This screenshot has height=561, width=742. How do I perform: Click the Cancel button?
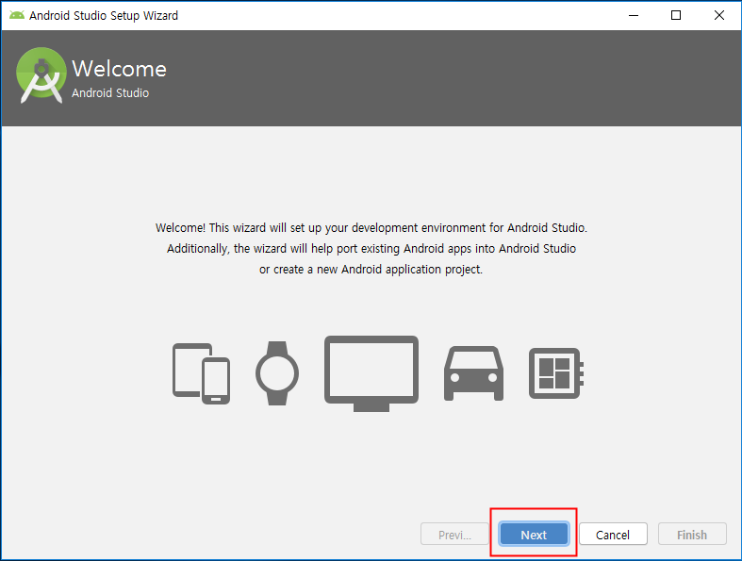(613, 534)
